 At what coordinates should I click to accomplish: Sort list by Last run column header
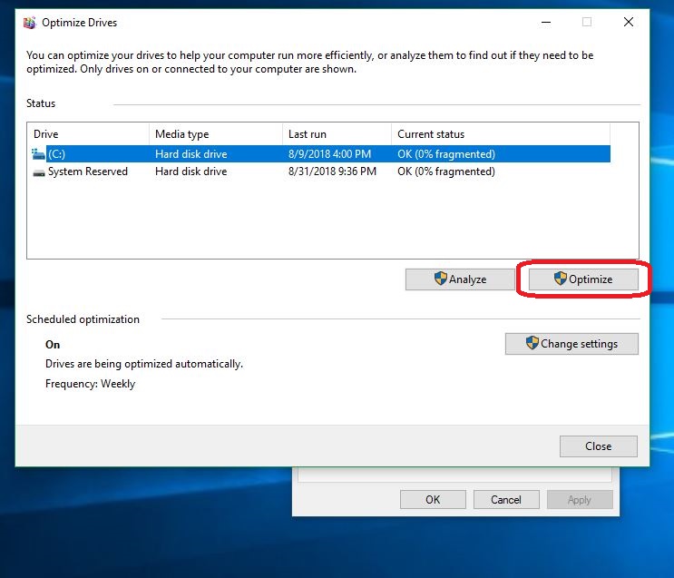[336, 134]
